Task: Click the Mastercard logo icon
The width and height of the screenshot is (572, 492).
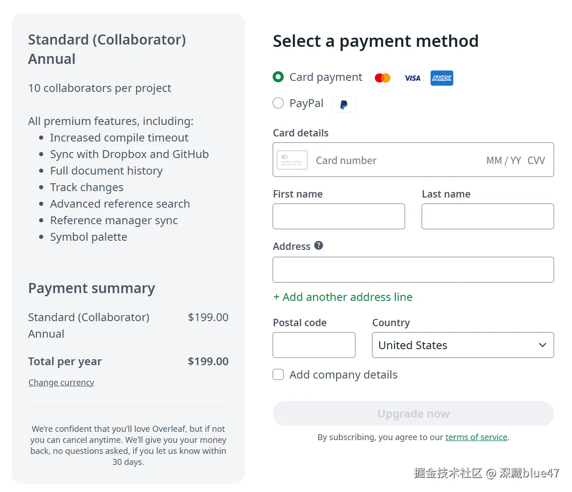Action: pyautogui.click(x=383, y=78)
